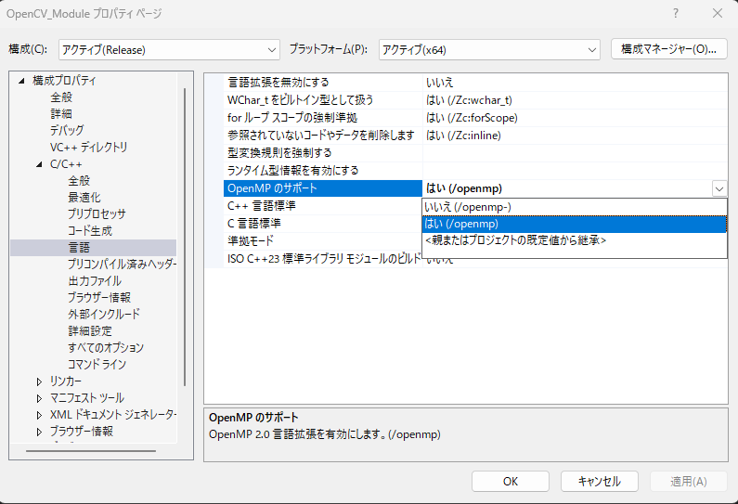Click OpenMP support dropdown arrow
The height and width of the screenshot is (504, 738).
tap(719, 188)
